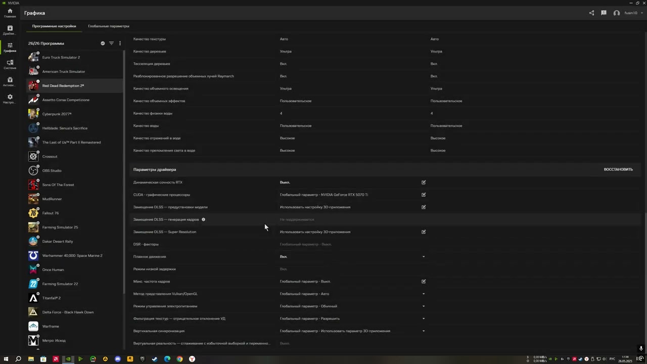
Task: Edit Макс. частота кадров setting
Action: pos(424,282)
